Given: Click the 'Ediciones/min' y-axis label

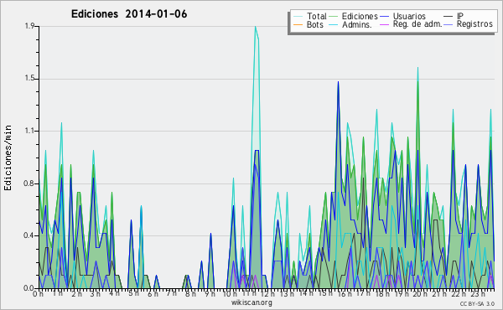Looking at the screenshot, I should point(8,158).
